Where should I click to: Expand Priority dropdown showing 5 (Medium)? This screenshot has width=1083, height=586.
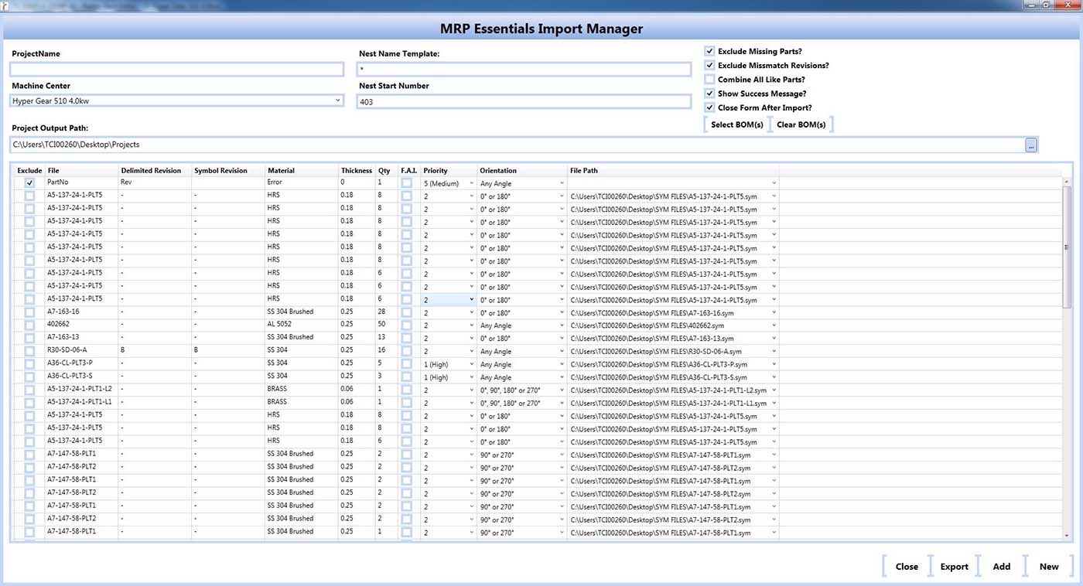point(471,184)
